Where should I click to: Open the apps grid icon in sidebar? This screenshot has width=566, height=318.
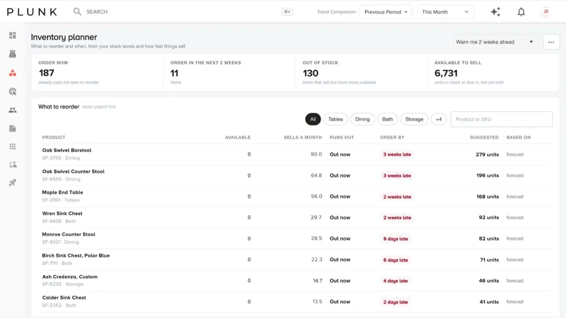click(x=13, y=146)
